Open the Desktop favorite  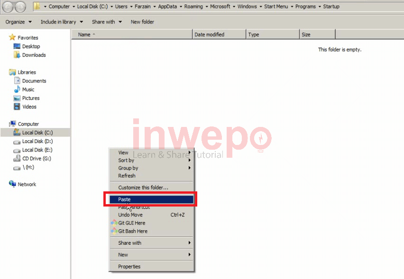pyautogui.click(x=31, y=46)
